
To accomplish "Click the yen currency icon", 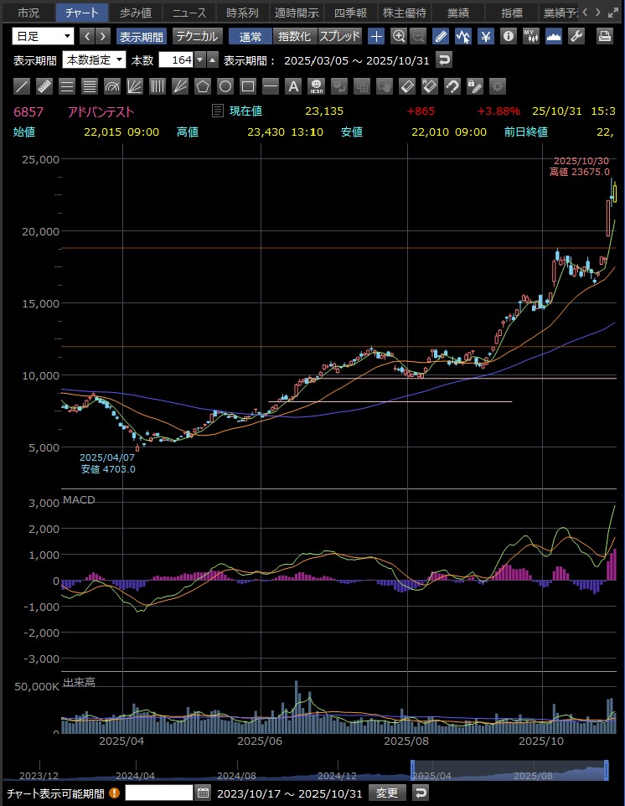I will tap(485, 36).
